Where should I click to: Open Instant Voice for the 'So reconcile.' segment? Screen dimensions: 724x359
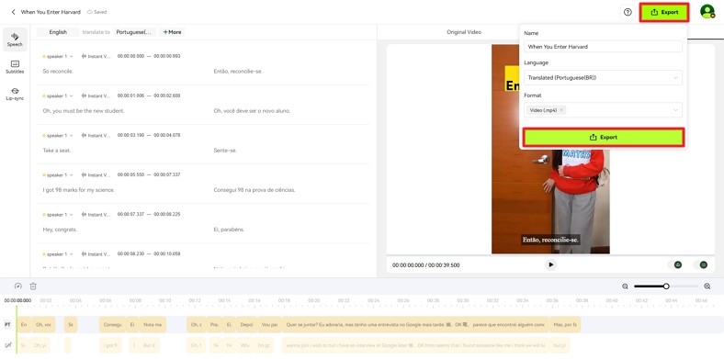pos(96,56)
